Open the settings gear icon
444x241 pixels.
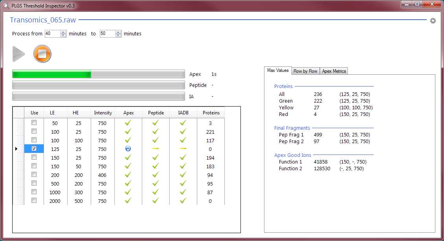pyautogui.click(x=433, y=20)
